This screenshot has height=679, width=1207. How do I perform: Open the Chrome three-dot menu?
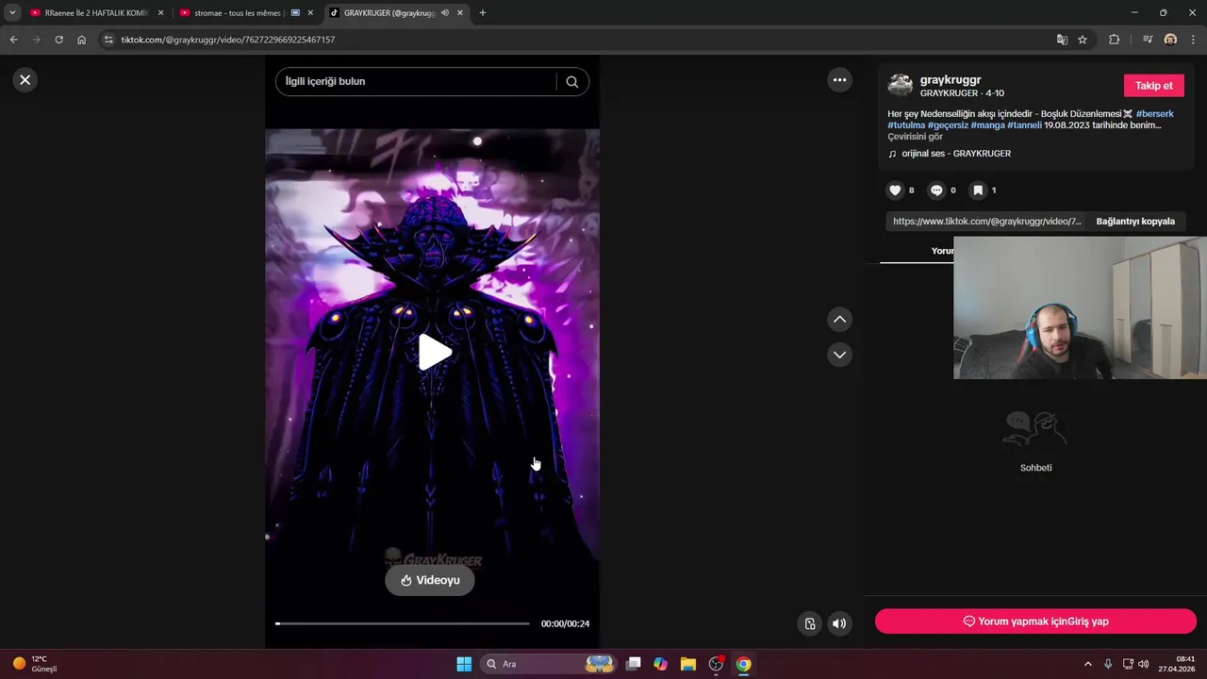[1194, 40]
